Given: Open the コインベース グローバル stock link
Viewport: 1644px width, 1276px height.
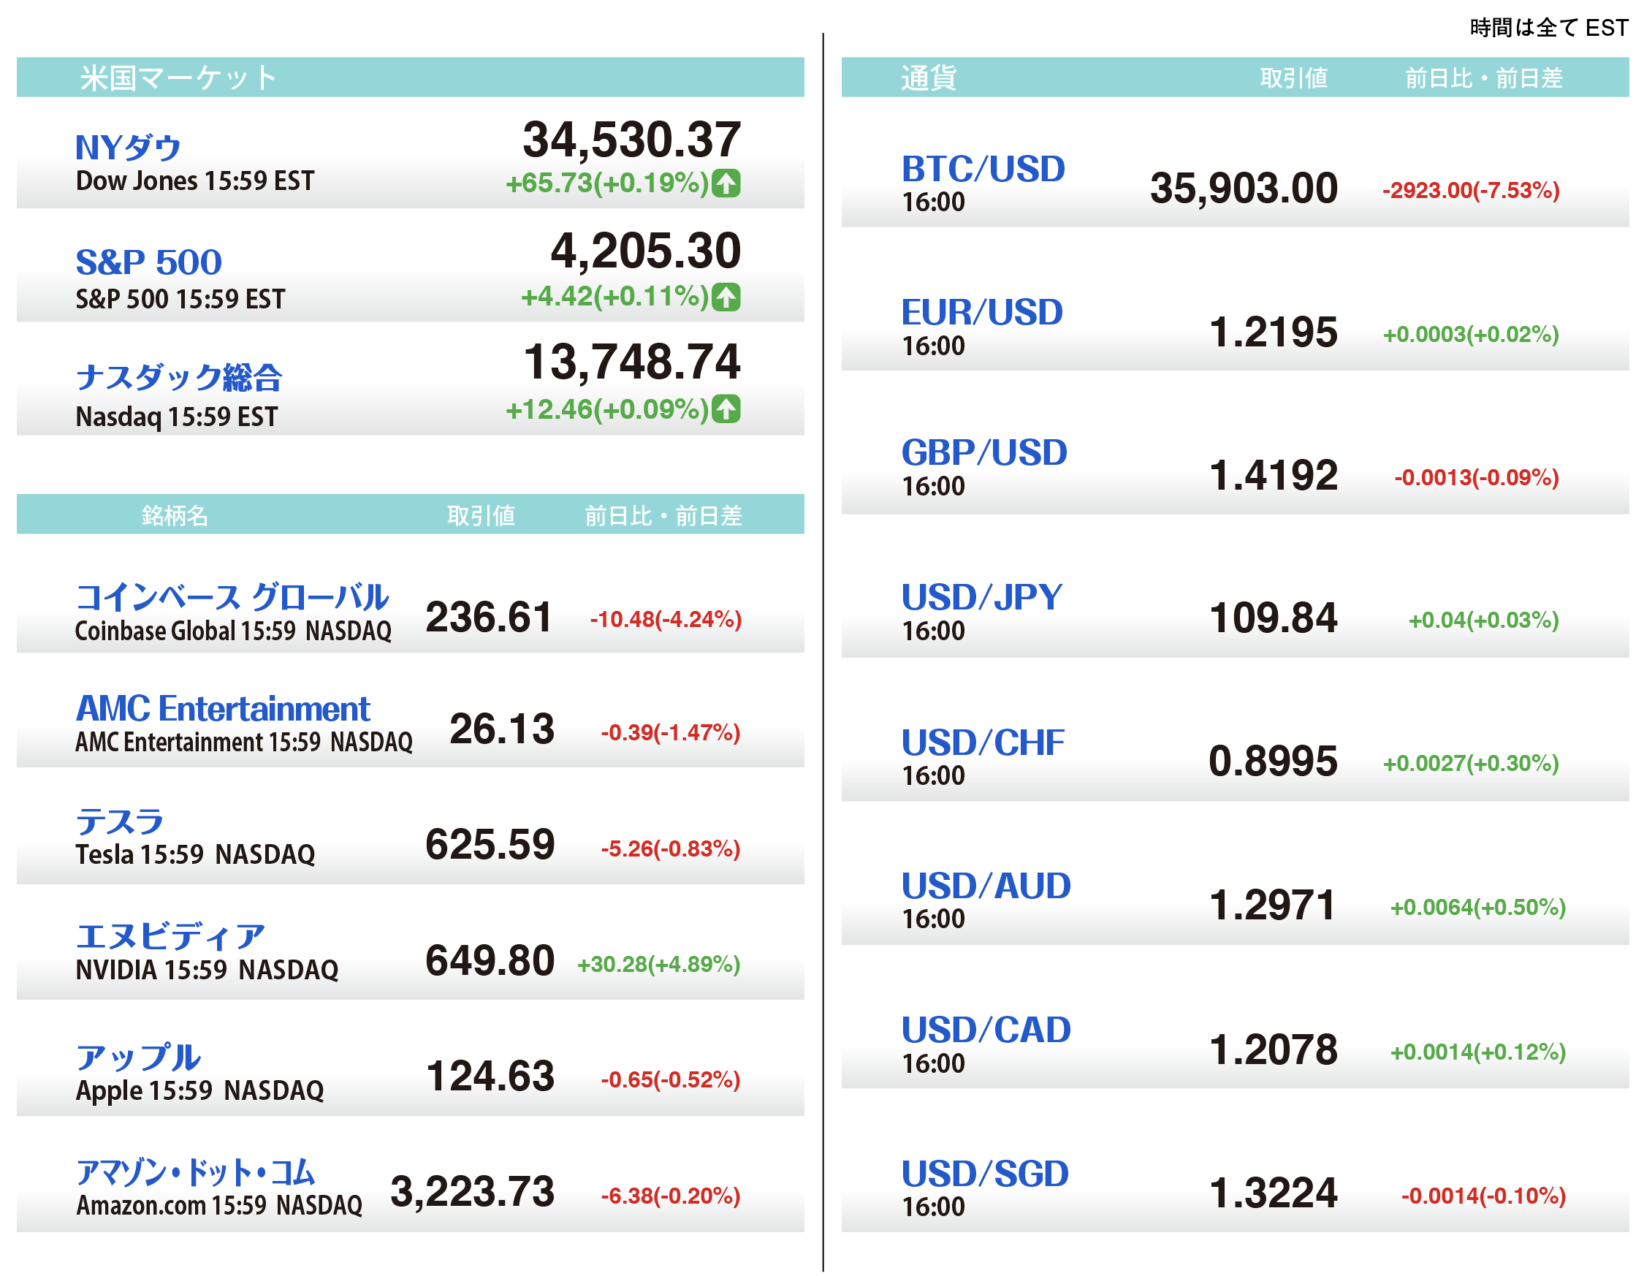Looking at the screenshot, I should point(232,597).
